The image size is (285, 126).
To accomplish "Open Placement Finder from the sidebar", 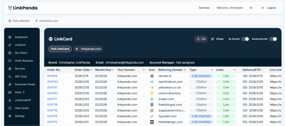I will coord(25,84).
